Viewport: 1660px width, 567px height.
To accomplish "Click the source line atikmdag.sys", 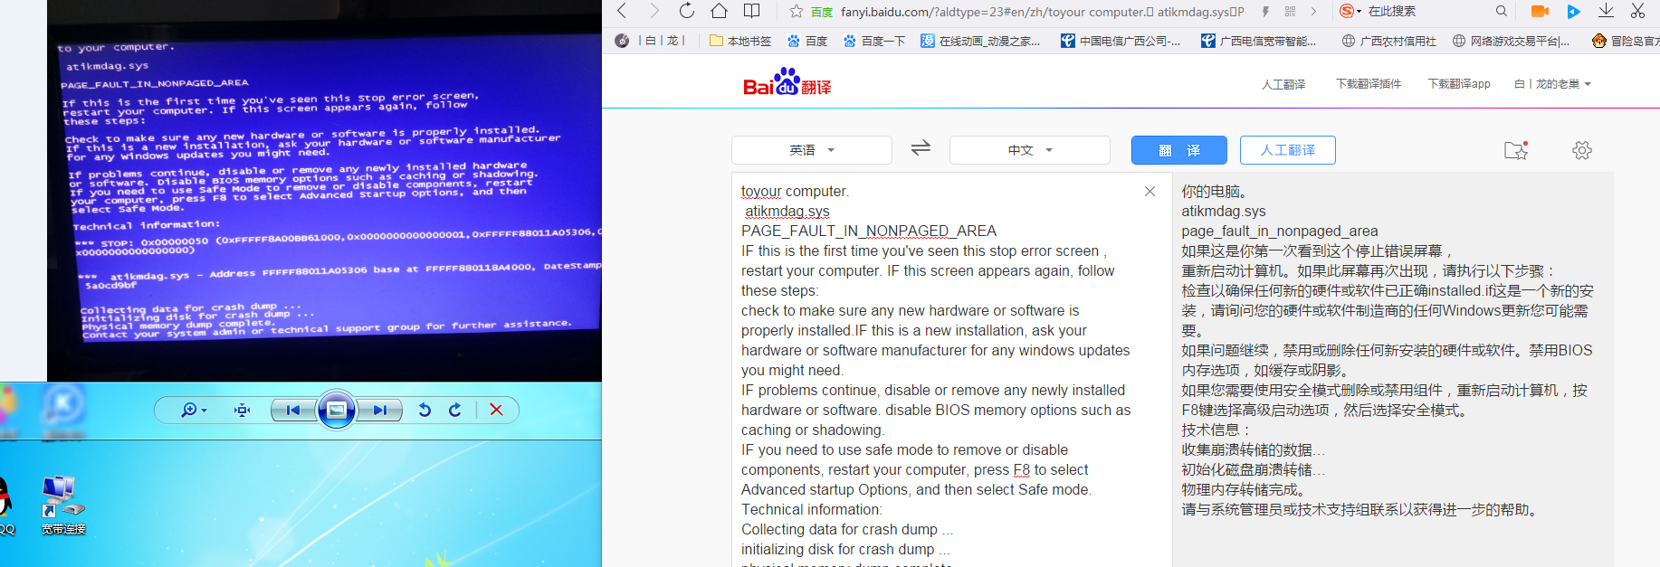I will 787,212.
